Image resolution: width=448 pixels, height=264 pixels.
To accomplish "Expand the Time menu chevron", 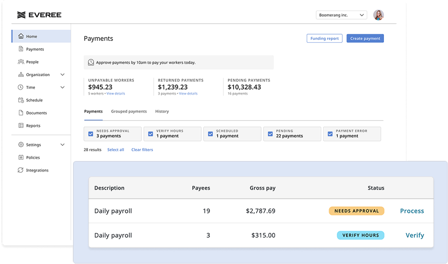I will coord(62,87).
